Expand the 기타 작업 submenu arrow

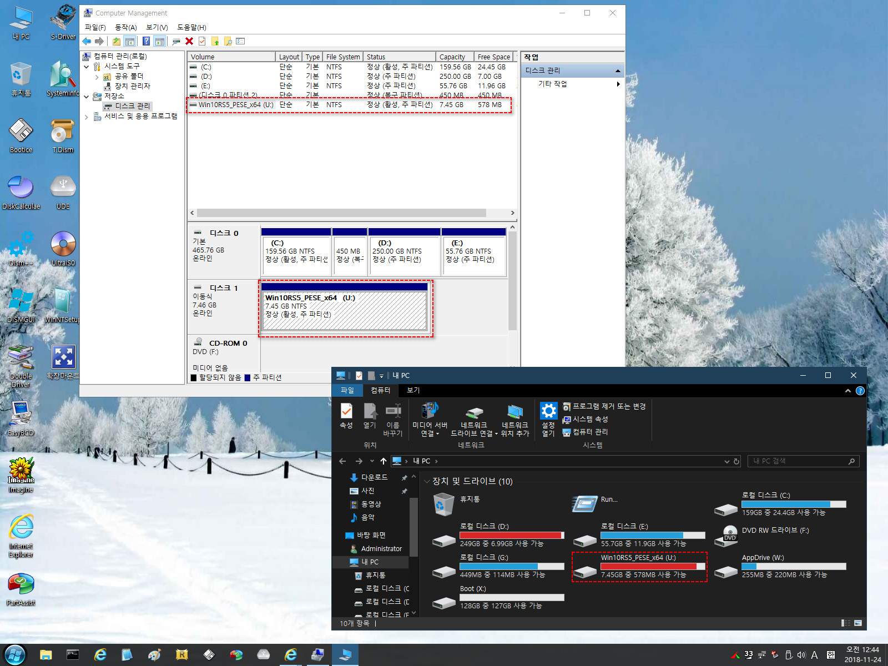[x=618, y=84]
